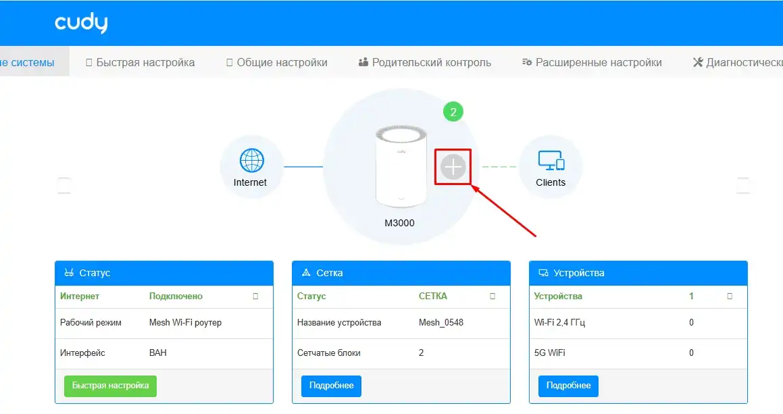Screen dimensions: 783x414
Task: Click the Название устройства label
Action: point(339,323)
